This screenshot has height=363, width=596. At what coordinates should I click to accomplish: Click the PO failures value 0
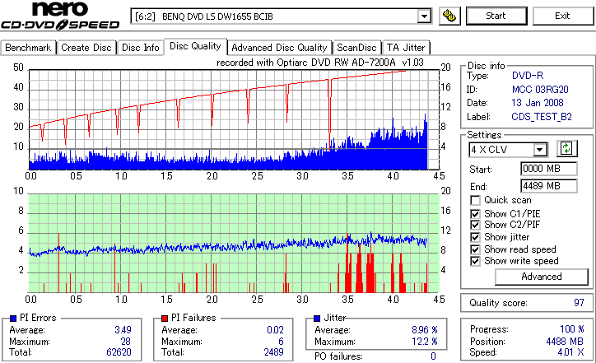pos(433,356)
